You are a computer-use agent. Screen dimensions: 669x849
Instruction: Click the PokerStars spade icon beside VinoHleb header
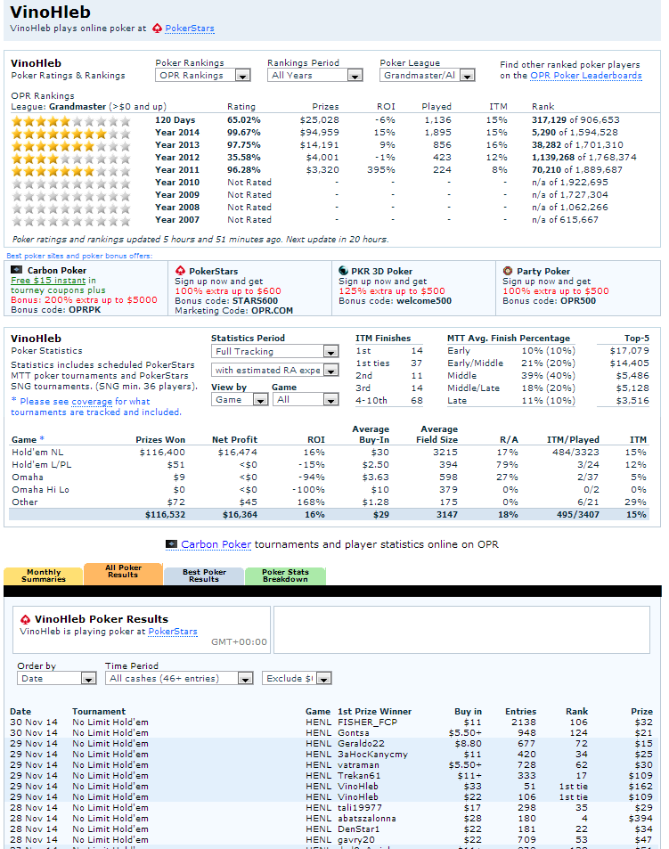pos(157,29)
